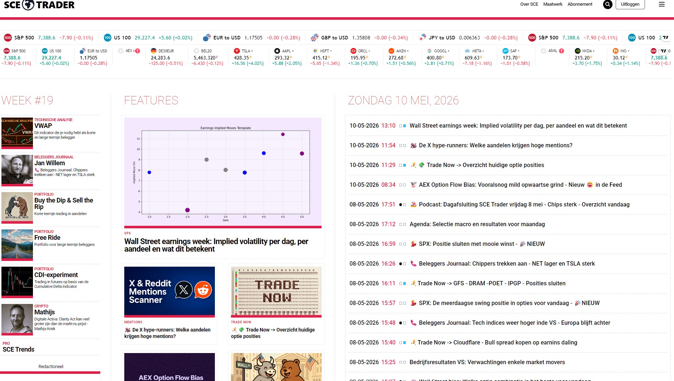674x381 pixels.
Task: Click the X logo on Mentions Scanner
Action: (184, 290)
